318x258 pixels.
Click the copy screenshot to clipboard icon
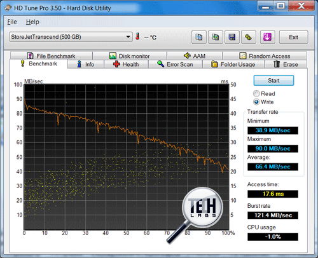tap(216, 37)
